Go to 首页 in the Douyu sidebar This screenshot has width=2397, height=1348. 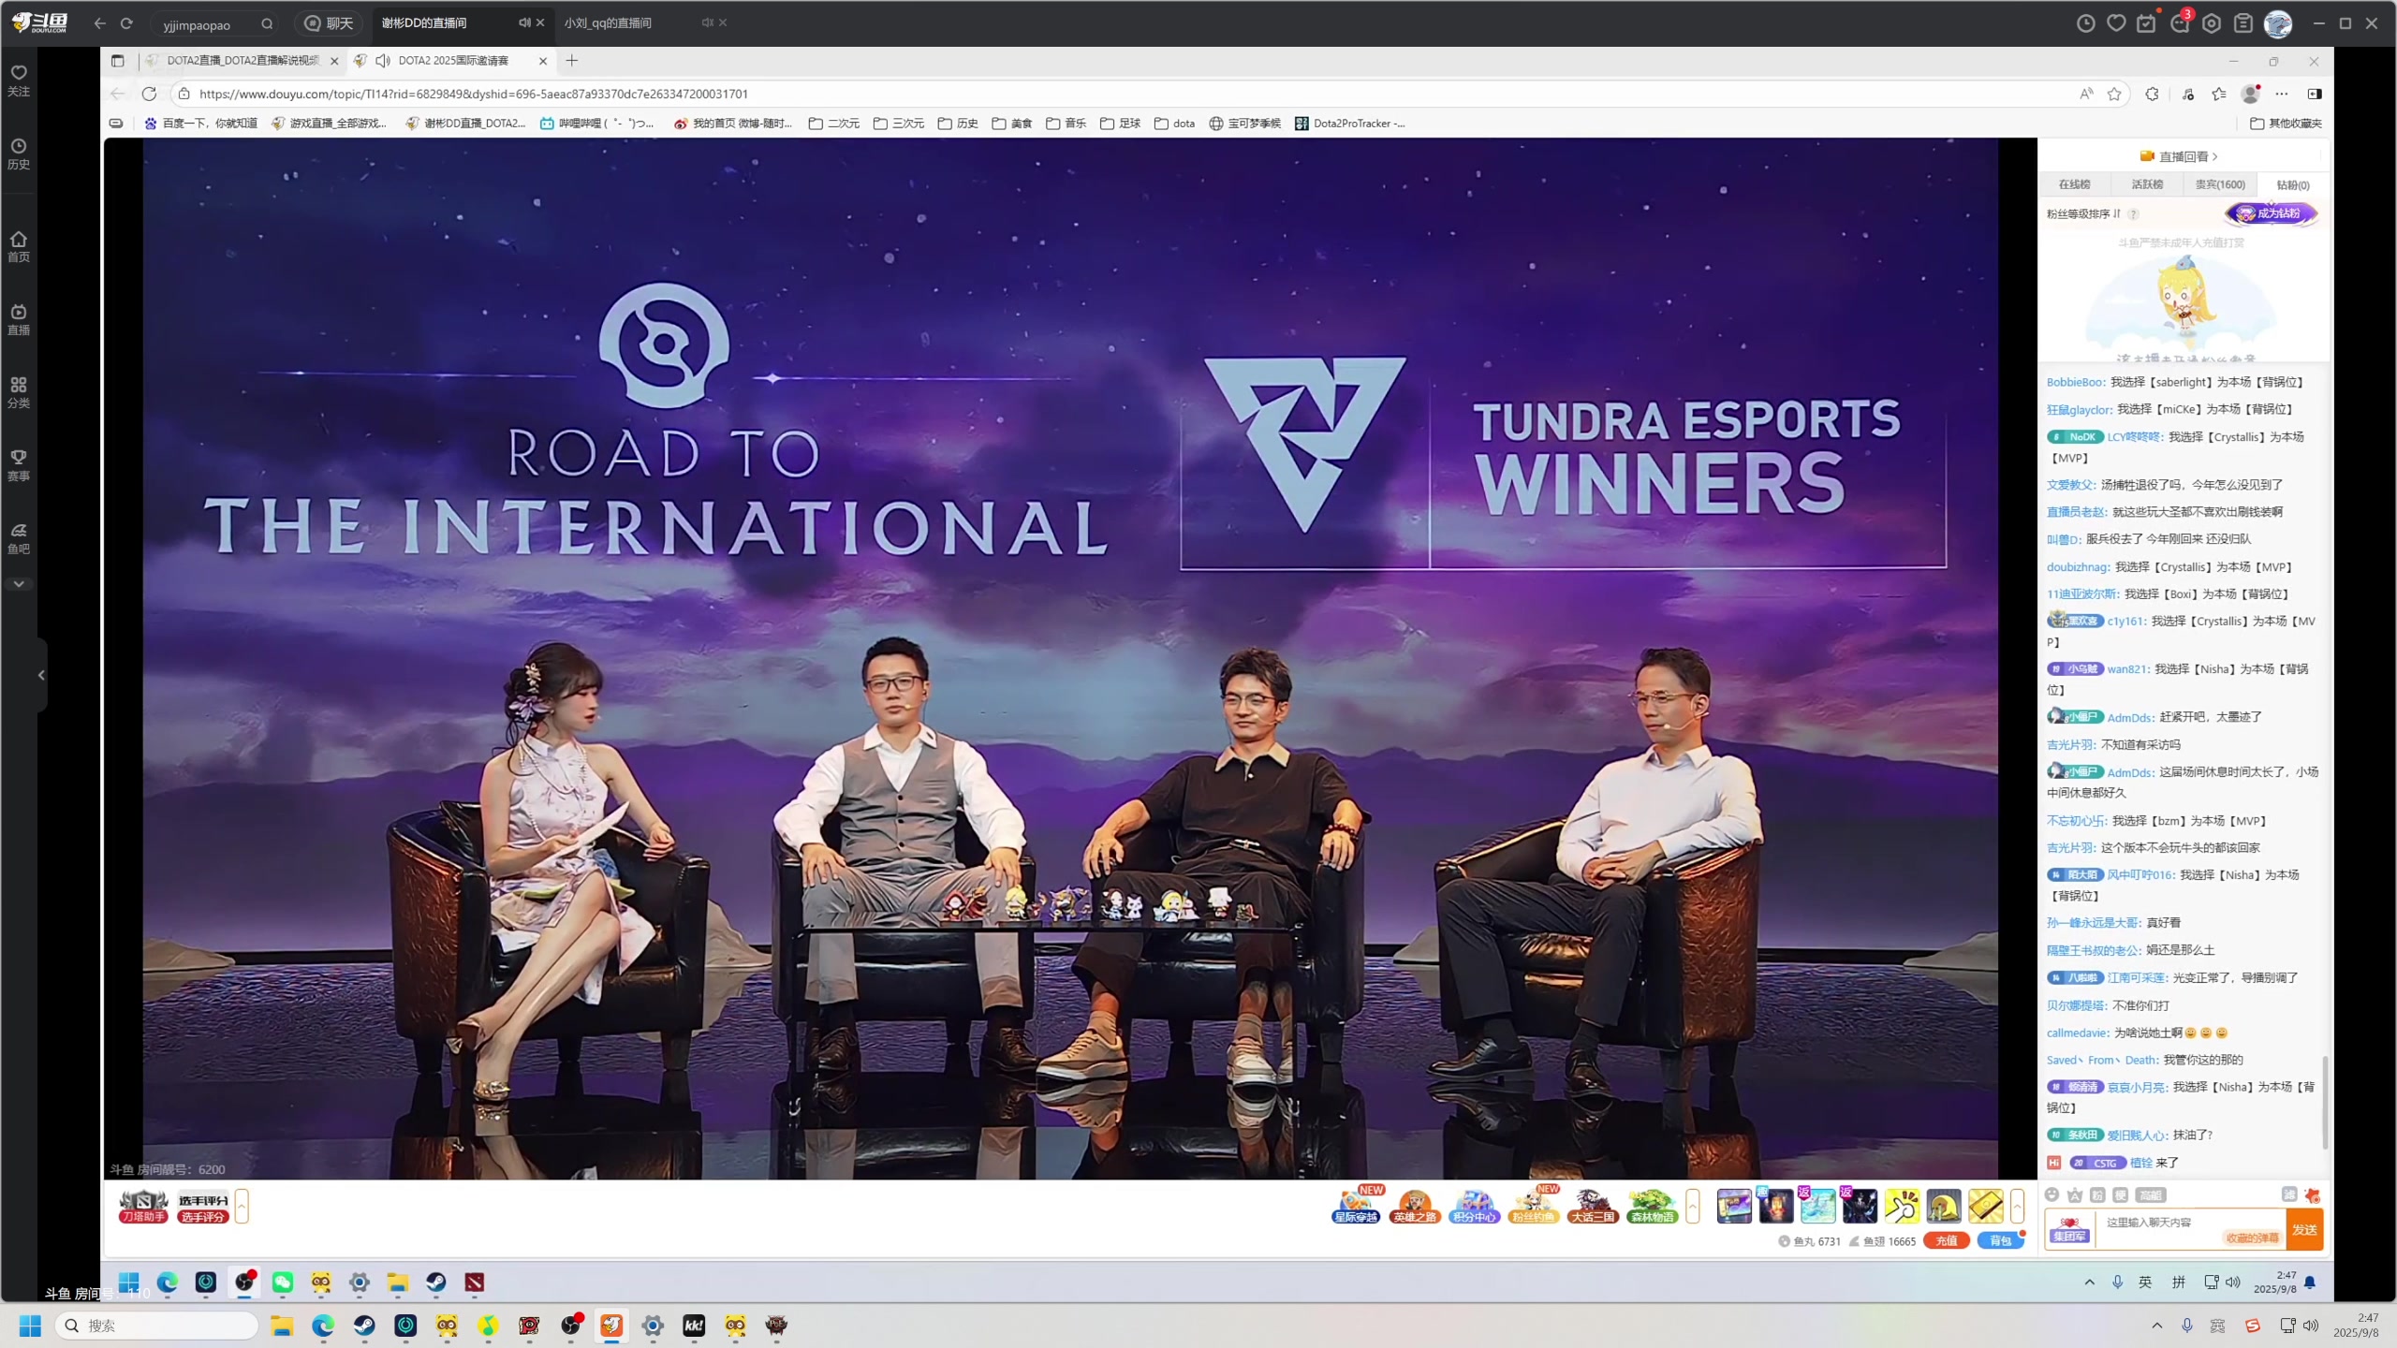pyautogui.click(x=19, y=246)
